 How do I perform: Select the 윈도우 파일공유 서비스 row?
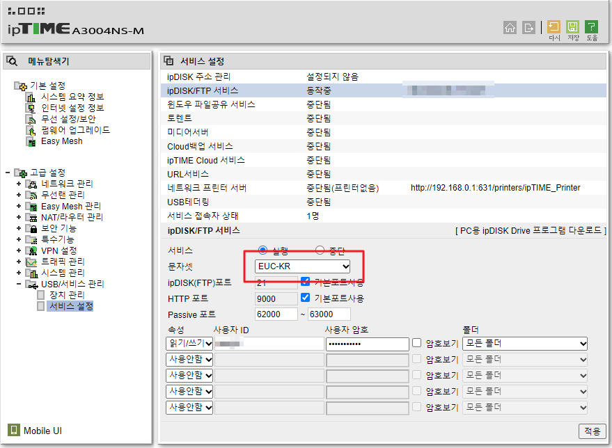pos(383,104)
